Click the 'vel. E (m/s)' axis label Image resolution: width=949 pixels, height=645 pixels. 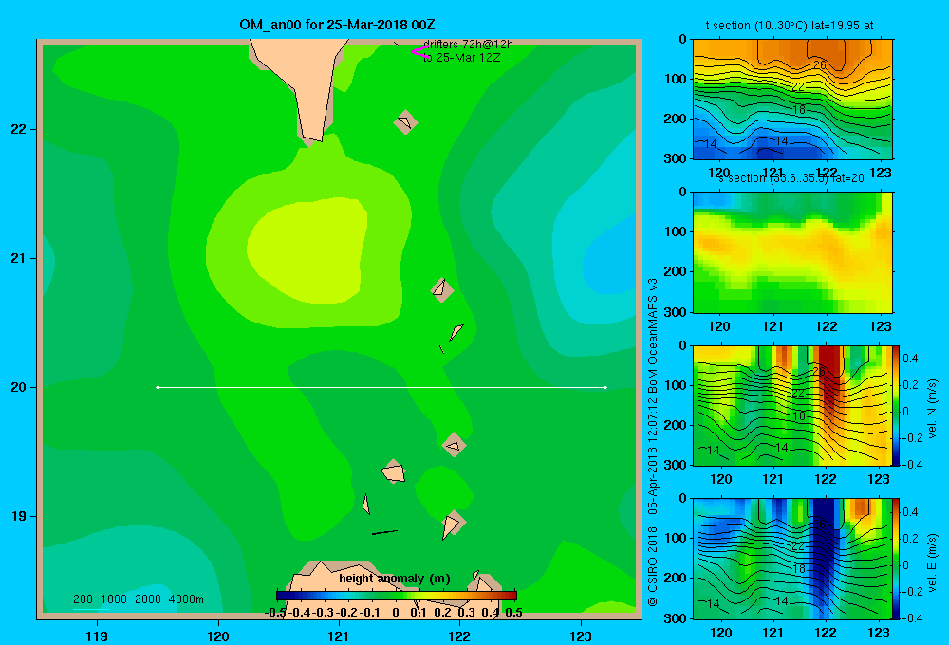pos(932,562)
